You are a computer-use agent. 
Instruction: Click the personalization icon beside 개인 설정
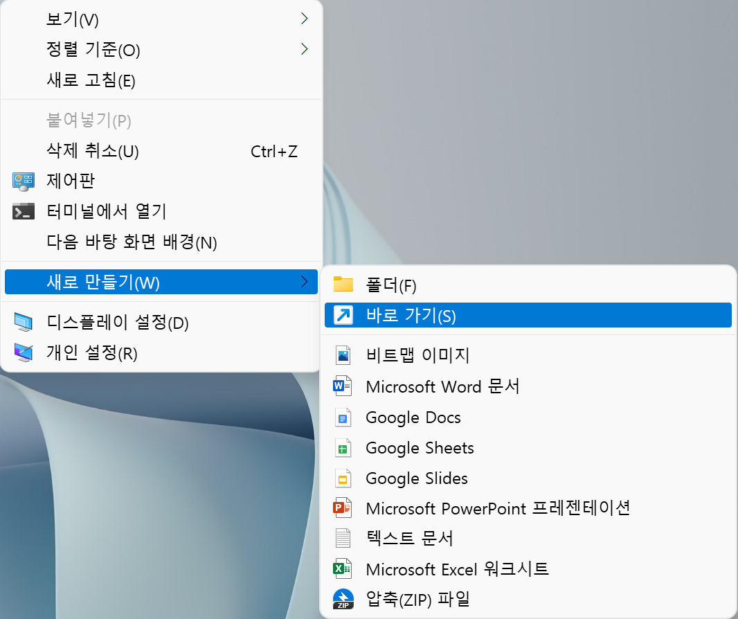(x=24, y=352)
